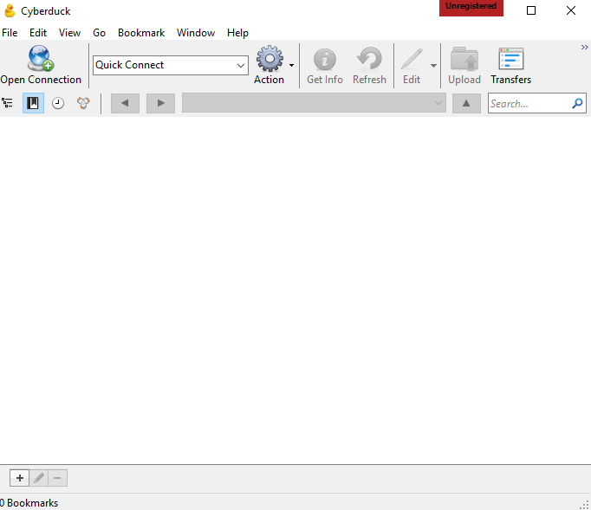Expand the Quick Connect dropdown
This screenshot has height=510, width=591.
click(240, 65)
